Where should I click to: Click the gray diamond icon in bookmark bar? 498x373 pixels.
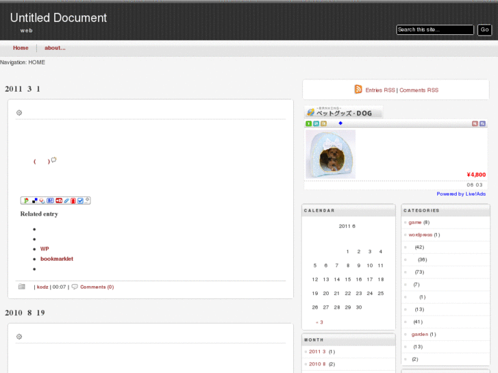click(87, 200)
